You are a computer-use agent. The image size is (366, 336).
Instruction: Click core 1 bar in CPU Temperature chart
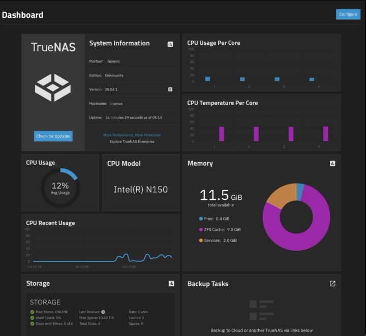point(222,134)
